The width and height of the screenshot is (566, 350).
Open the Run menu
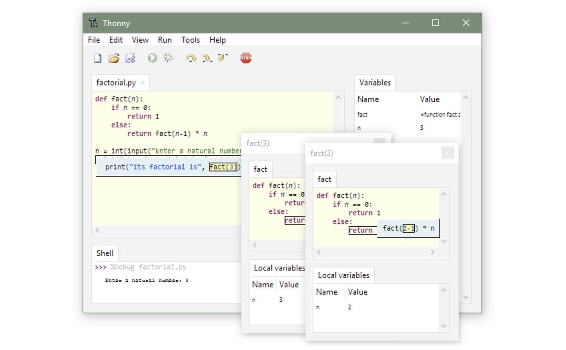165,40
